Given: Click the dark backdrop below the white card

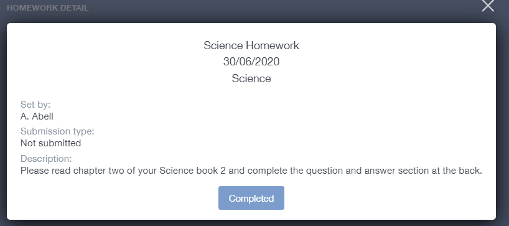Looking at the screenshot, I should tap(251, 223).
